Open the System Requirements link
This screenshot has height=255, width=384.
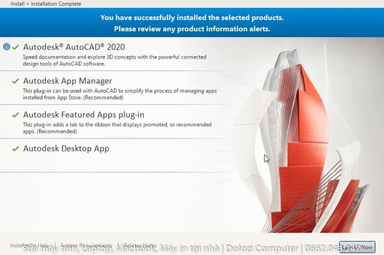(x=86, y=245)
